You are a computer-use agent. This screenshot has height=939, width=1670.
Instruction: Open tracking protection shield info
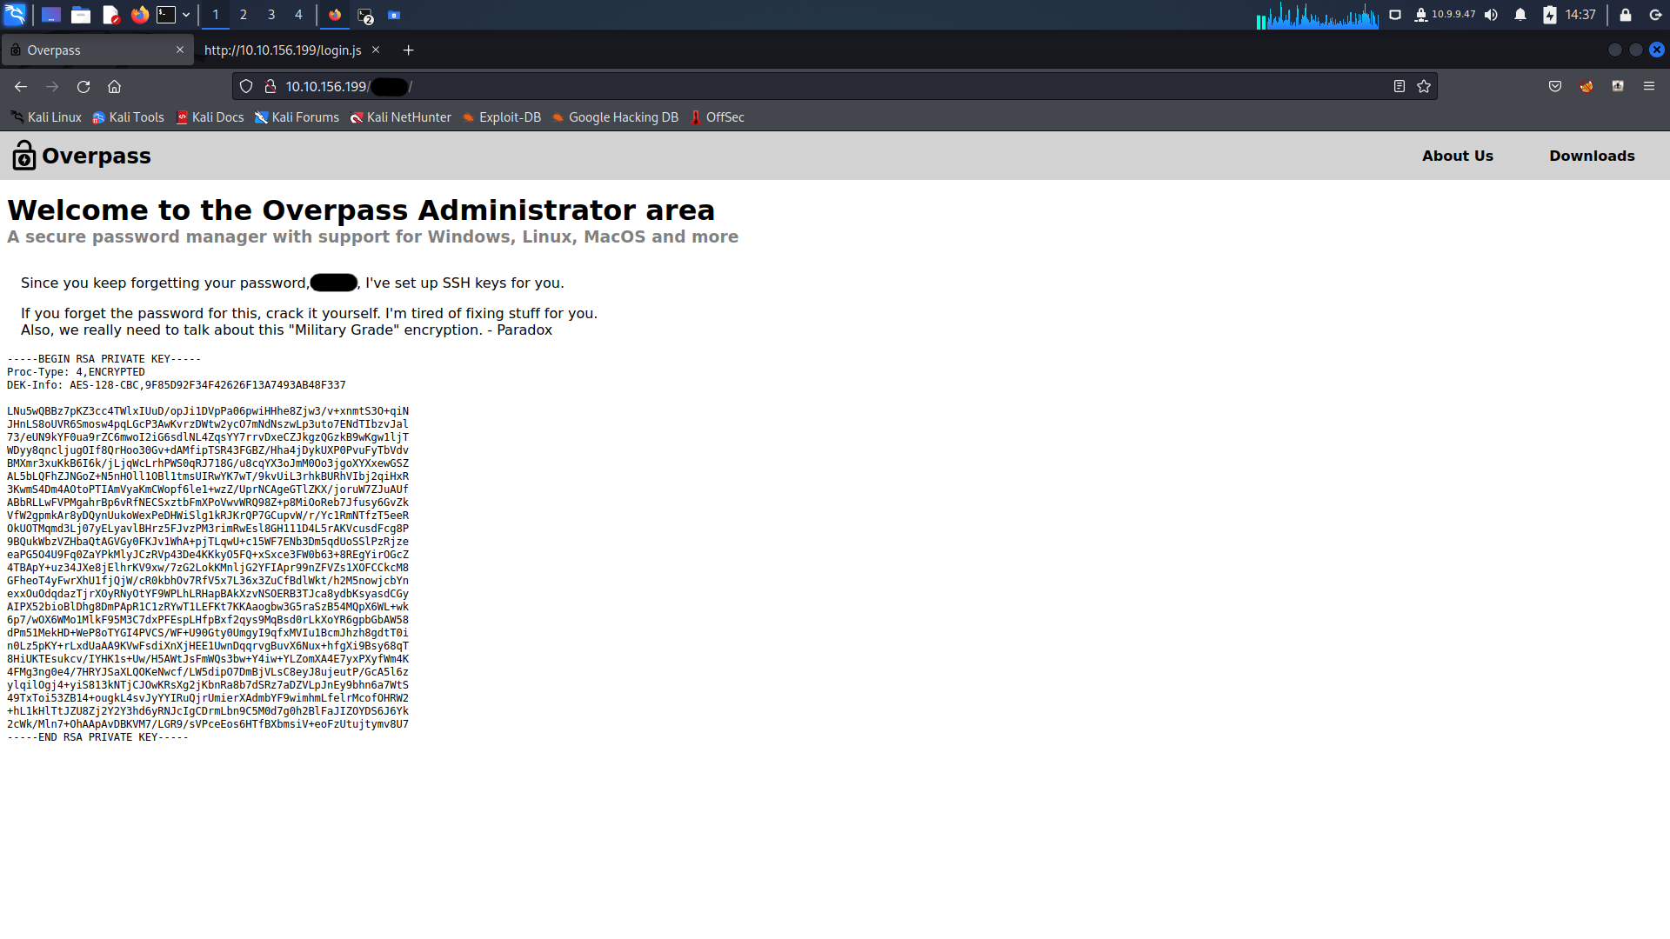pyautogui.click(x=246, y=87)
